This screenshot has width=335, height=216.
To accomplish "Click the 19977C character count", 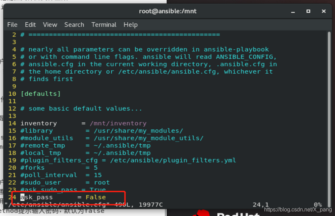I will click(x=150, y=205).
